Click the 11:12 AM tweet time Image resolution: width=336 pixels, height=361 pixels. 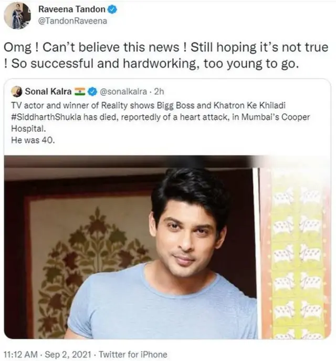pyautogui.click(x=20, y=354)
